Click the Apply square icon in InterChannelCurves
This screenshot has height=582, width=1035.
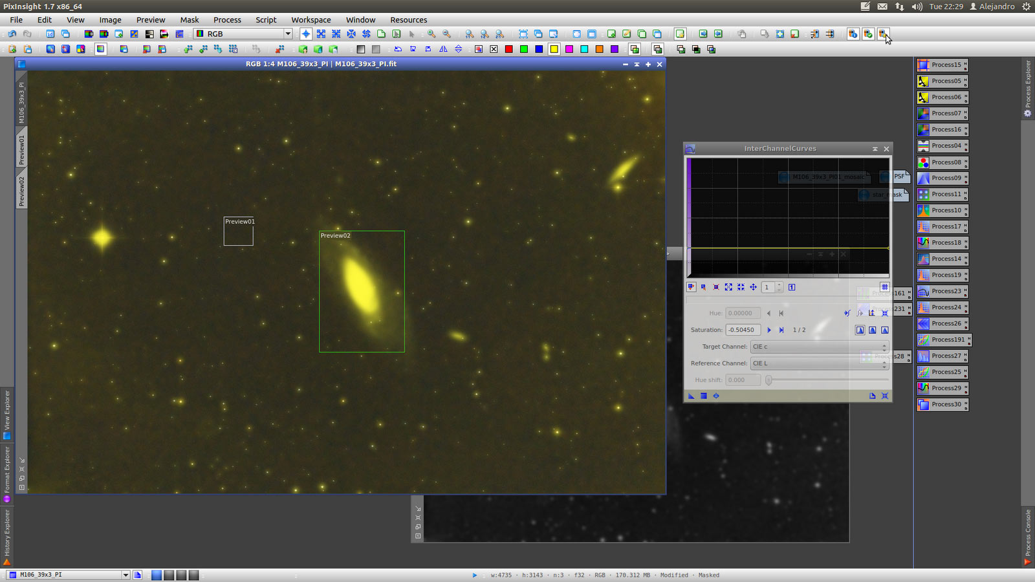coord(704,396)
